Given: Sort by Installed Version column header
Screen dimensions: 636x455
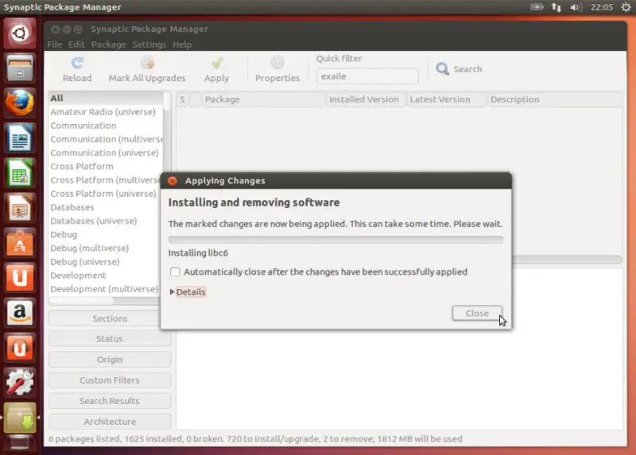Looking at the screenshot, I should coord(366,100).
